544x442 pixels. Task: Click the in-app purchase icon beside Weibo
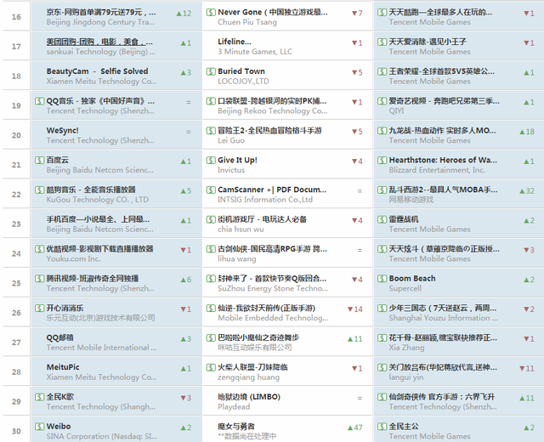(40, 427)
